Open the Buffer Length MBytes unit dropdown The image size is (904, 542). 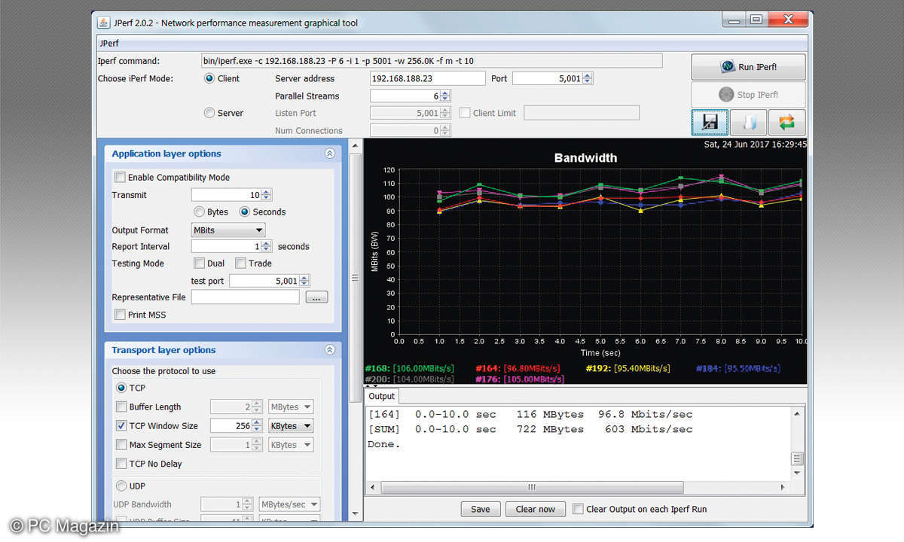click(291, 407)
